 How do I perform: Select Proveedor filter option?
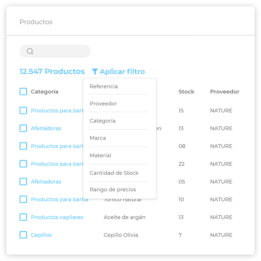103,104
